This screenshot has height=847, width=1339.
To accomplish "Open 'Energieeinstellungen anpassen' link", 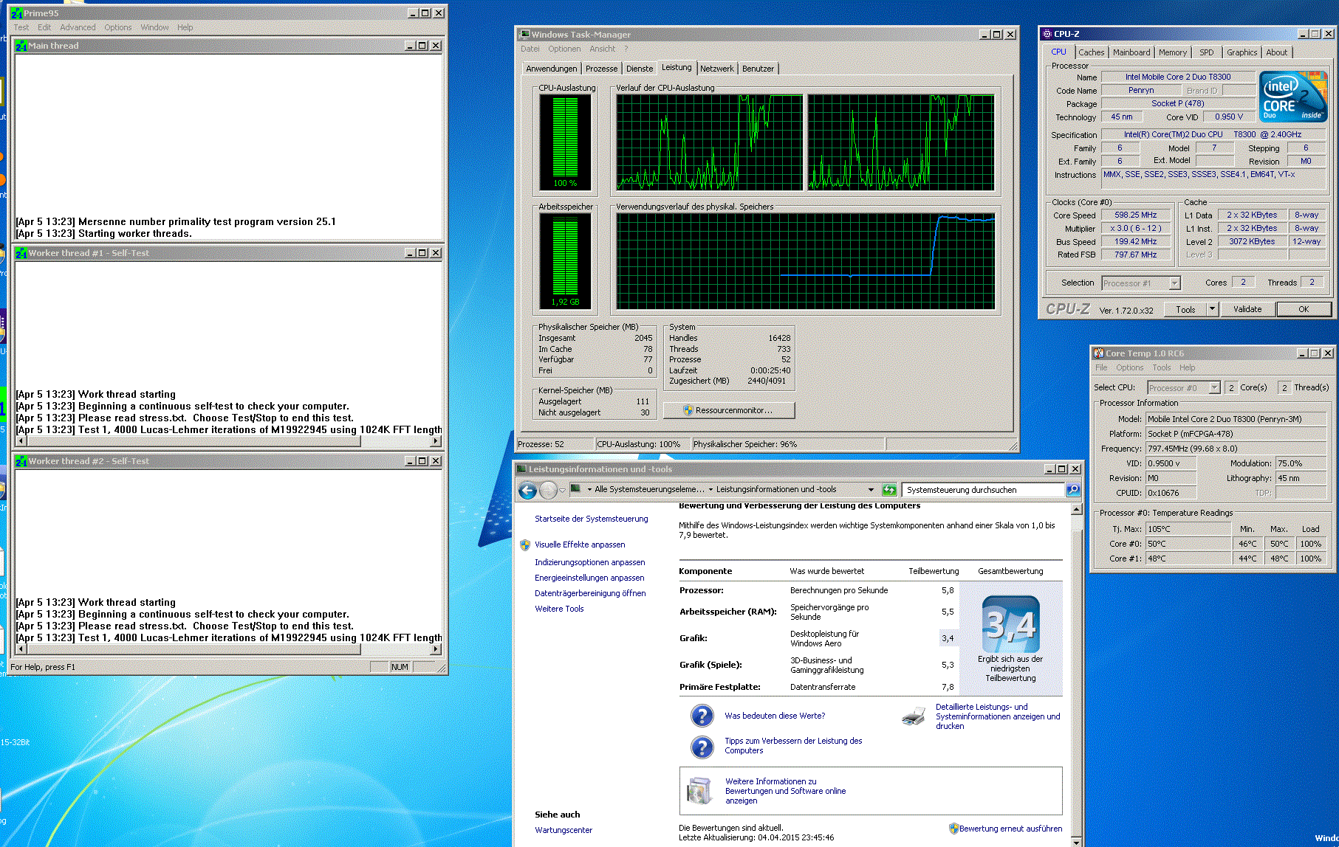I will pyautogui.click(x=589, y=578).
